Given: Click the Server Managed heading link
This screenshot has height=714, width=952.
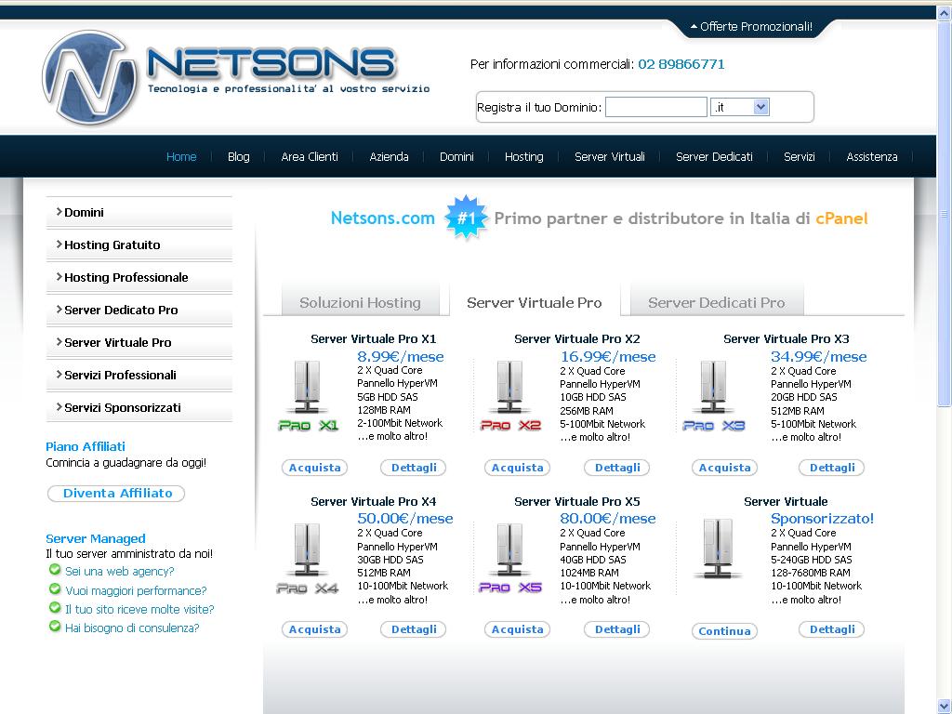Looking at the screenshot, I should coord(96,538).
